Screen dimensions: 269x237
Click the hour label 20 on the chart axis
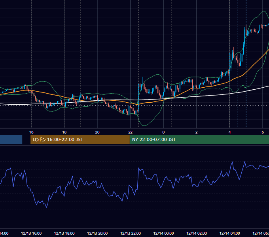tap(97, 132)
